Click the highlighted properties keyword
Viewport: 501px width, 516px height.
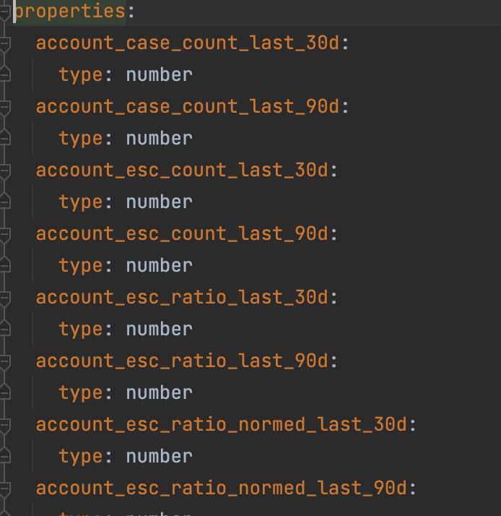click(70, 12)
